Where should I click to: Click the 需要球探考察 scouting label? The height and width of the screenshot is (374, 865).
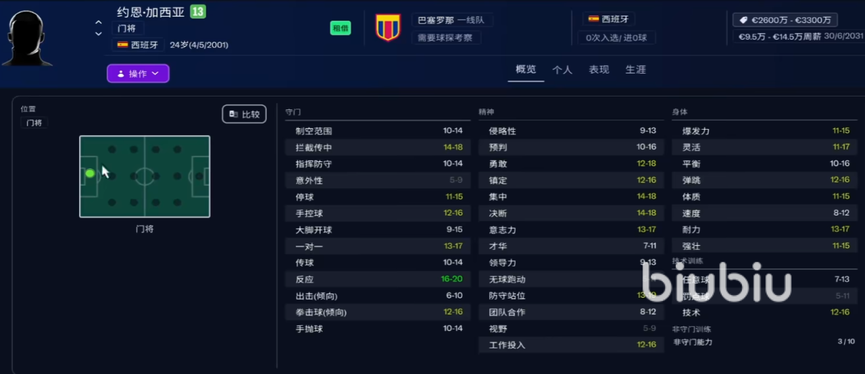[446, 37]
